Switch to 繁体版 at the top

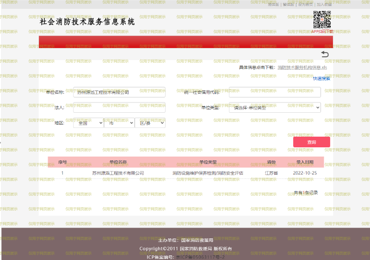point(288,5)
